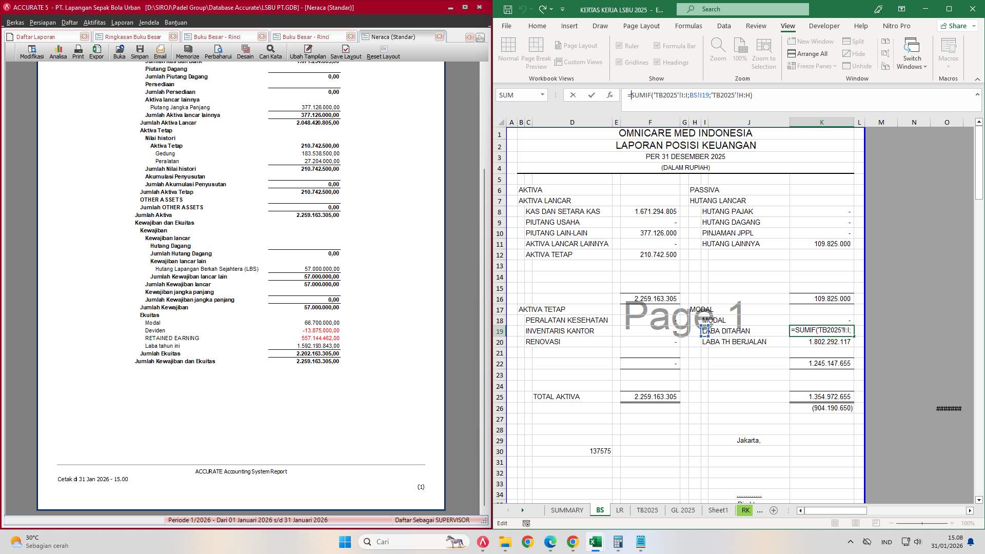This screenshot has height=554, width=985.
Task: Click the Insert Function fx icon
Action: coord(609,95)
